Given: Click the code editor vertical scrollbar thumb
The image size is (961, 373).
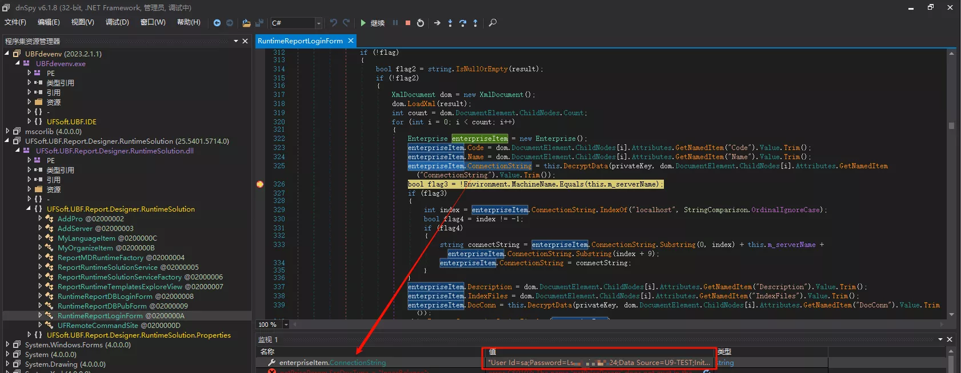Looking at the screenshot, I should [x=951, y=125].
